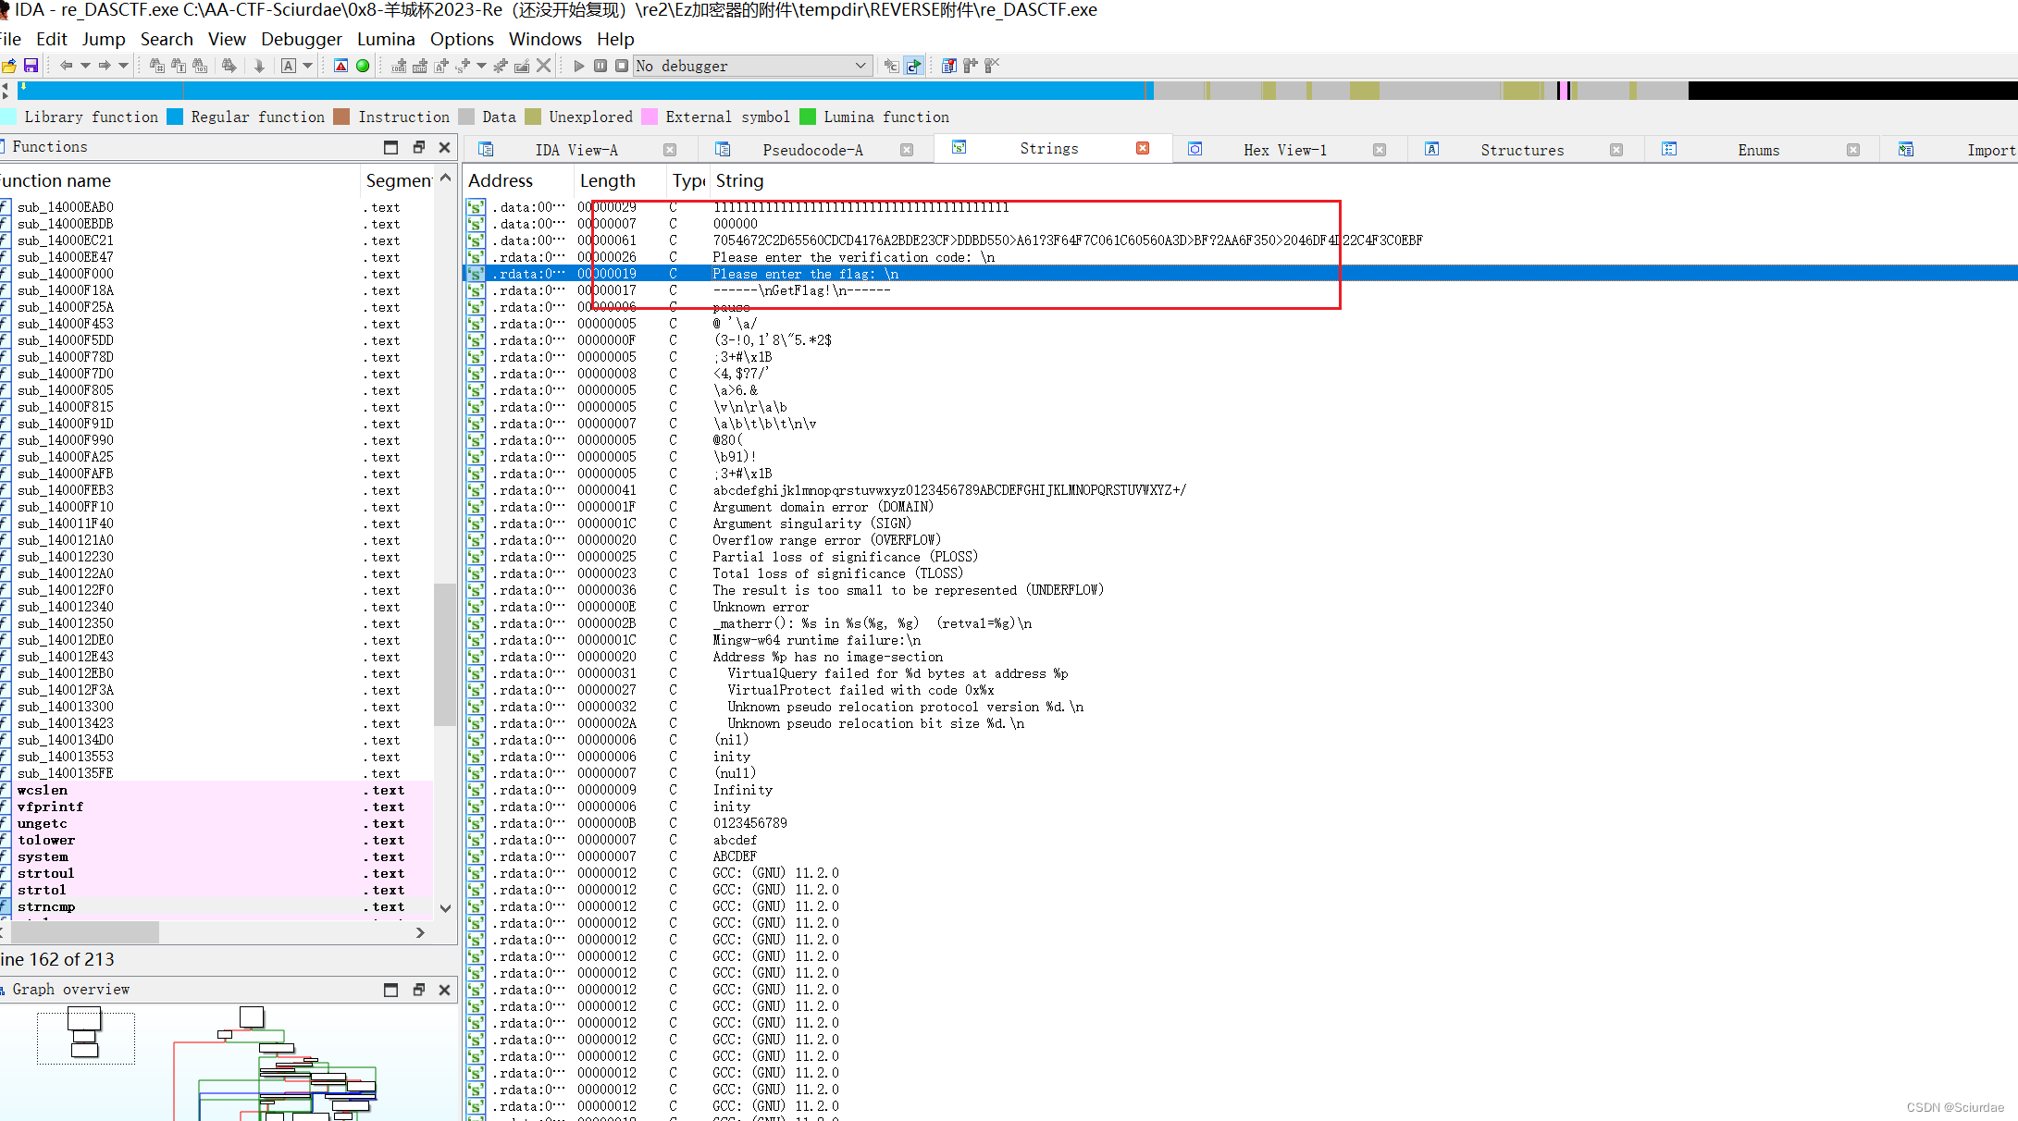
Task: Click the add code cross-reference icon
Action: pyautogui.click(x=399, y=66)
